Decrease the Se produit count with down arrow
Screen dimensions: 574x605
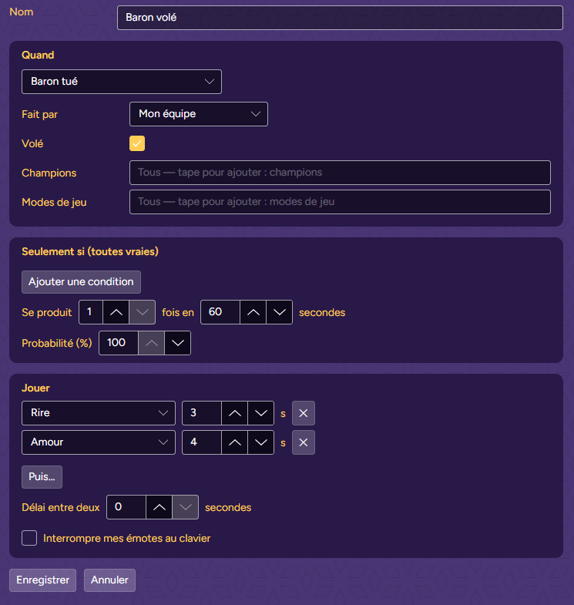click(142, 312)
